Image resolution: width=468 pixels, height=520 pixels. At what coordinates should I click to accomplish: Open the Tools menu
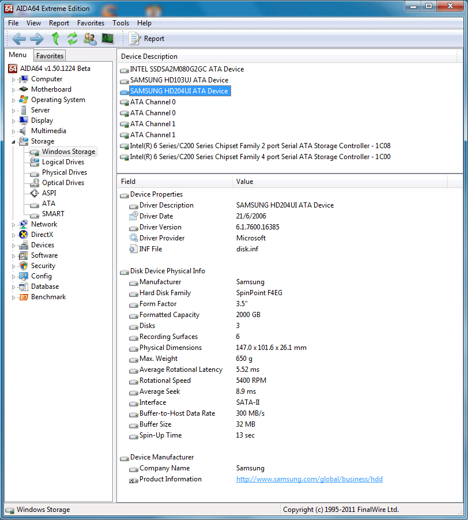pos(120,23)
